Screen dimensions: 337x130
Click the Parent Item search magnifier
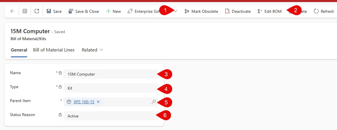click(154, 102)
